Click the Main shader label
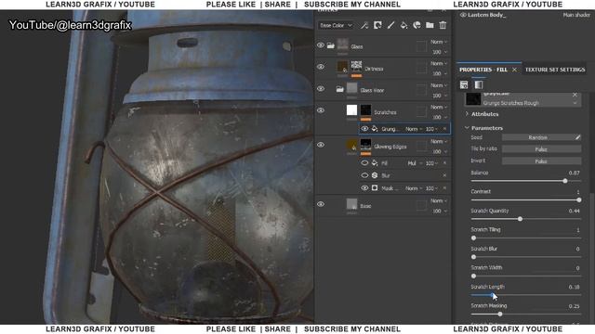The width and height of the screenshot is (595, 334). coord(576,15)
